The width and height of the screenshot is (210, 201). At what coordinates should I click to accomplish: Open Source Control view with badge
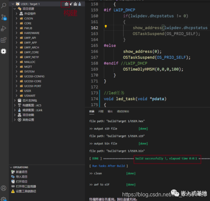coord(4,17)
